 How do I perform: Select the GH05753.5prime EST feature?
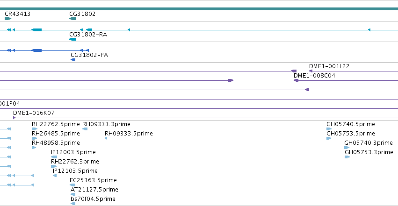[x=329, y=138]
